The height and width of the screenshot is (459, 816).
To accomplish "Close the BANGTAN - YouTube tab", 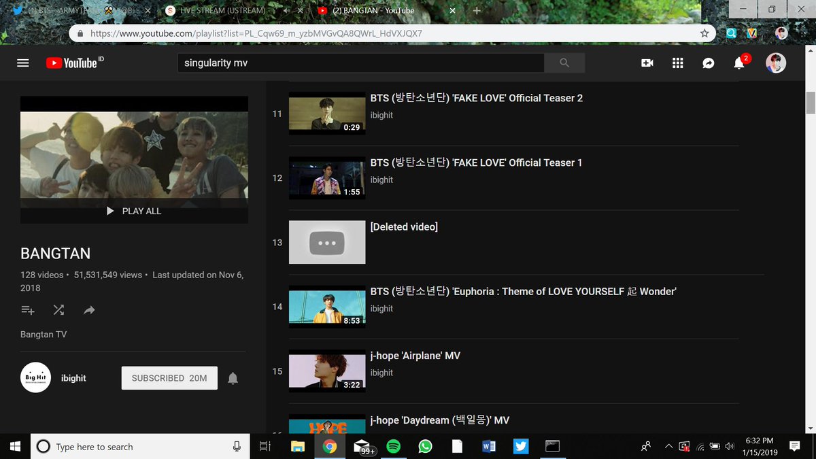I will pyautogui.click(x=454, y=11).
